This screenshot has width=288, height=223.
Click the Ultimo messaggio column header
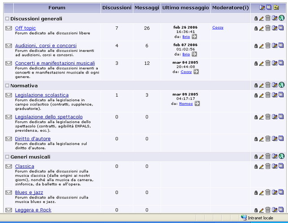(186, 8)
